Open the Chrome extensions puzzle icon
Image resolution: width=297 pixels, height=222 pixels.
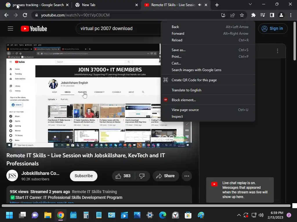tap(253, 15)
